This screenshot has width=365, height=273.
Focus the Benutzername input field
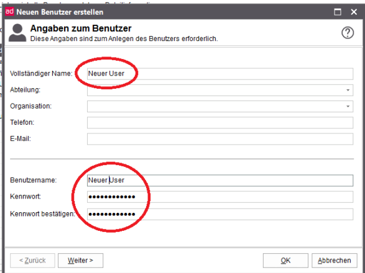tap(220, 181)
